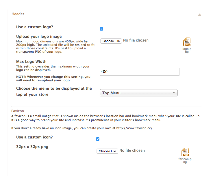Click the Favicon section heading
213x180 pixels.
tap(18, 111)
